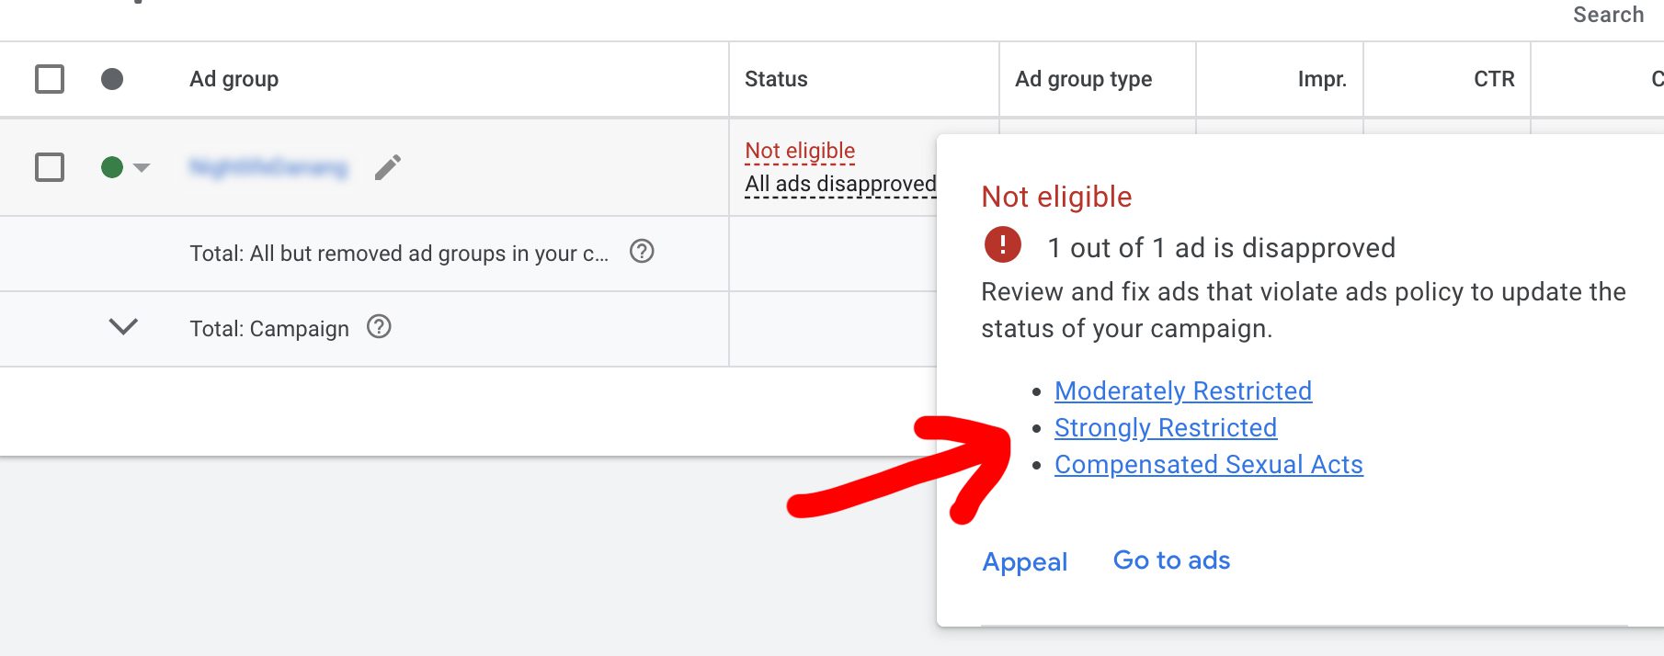Click green enabled status dot of ad group
This screenshot has width=1664, height=656.
pos(112,167)
